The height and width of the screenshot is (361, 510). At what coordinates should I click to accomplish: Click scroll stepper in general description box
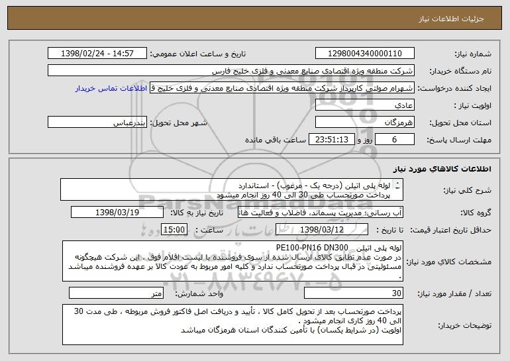point(398,185)
